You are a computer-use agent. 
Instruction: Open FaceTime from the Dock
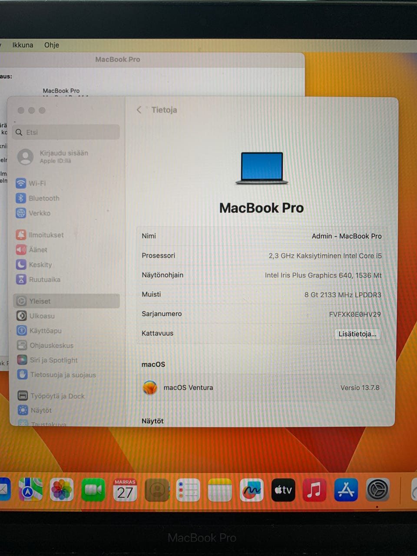(x=93, y=490)
